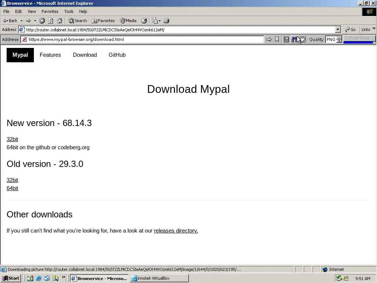
Task: Open the Favorites menu
Action: click(50, 11)
